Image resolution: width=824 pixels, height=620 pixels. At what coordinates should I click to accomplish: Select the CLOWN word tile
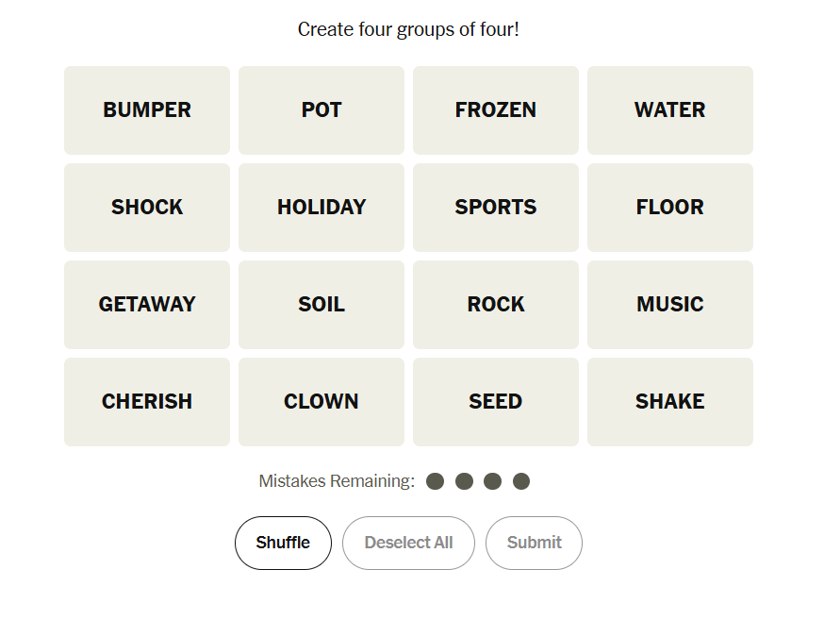pyautogui.click(x=321, y=402)
